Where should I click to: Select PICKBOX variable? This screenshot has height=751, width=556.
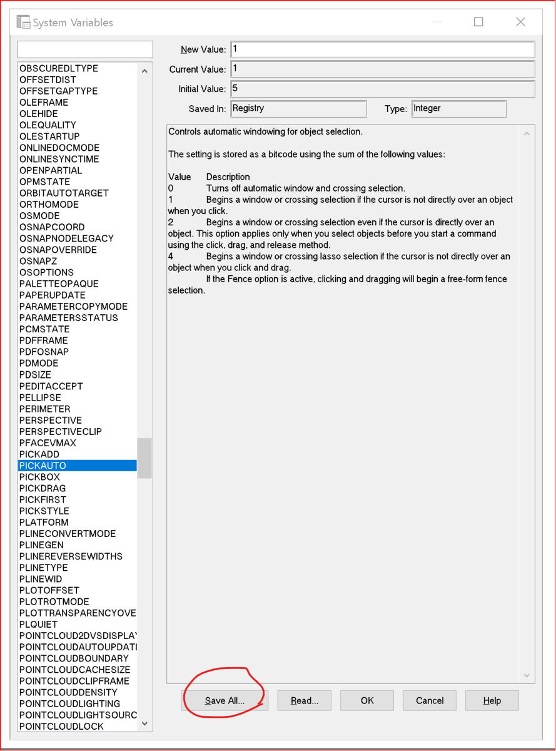coord(39,477)
